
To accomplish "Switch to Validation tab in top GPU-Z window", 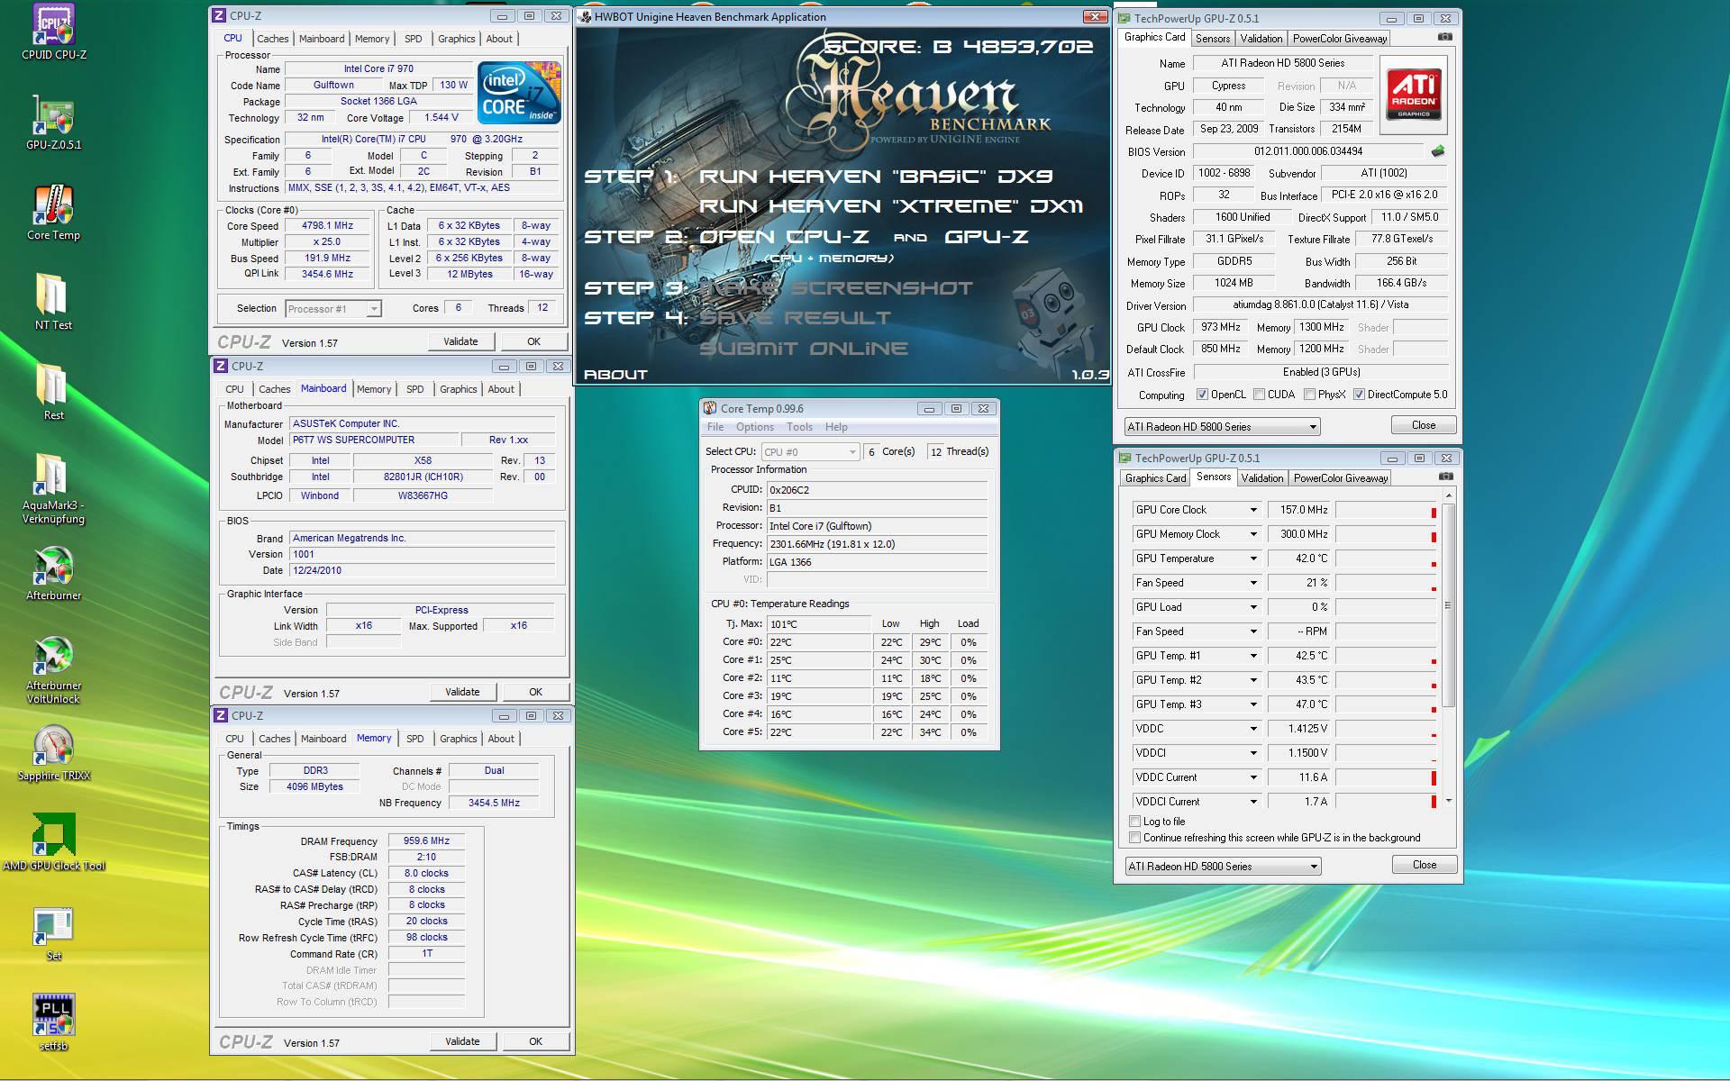I will [x=1261, y=39].
